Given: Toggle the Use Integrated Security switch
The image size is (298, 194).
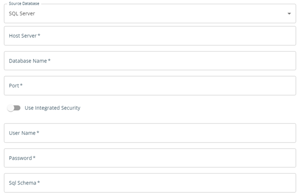Looking at the screenshot, I should click(x=14, y=108).
